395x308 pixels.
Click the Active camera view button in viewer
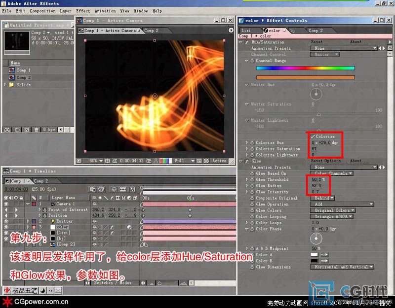point(219,161)
